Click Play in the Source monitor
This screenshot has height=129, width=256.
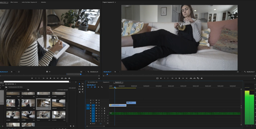click(50, 78)
